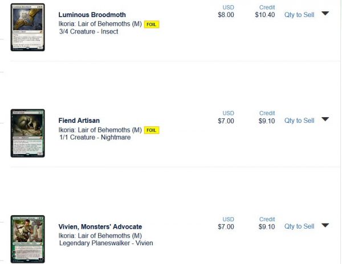Click the dropdown arrow beside Vivien quantity
This screenshot has width=342, height=264.
click(x=325, y=225)
